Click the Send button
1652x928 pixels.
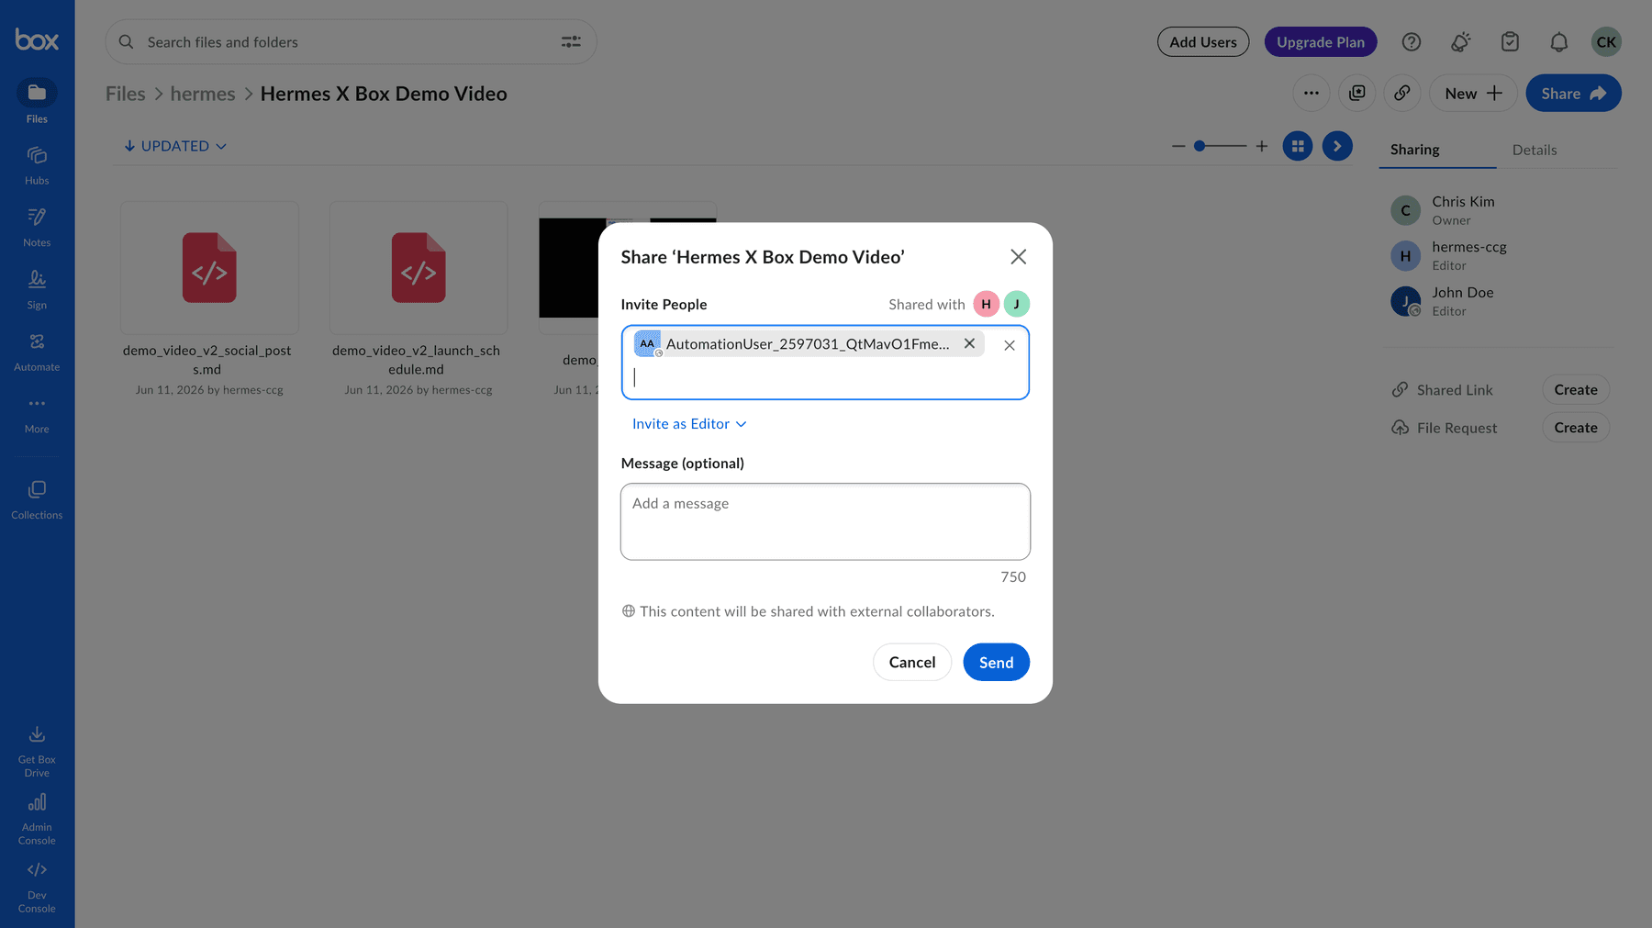tap(996, 663)
